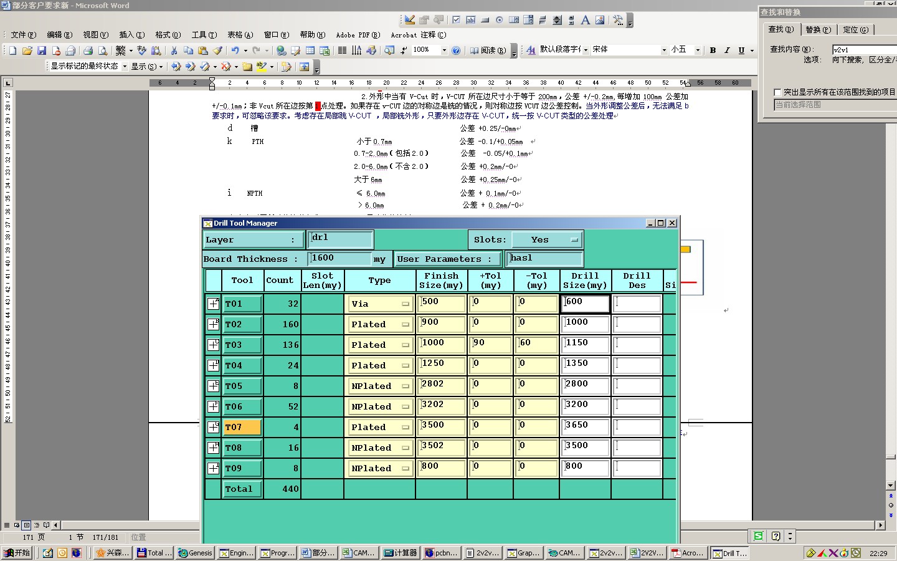Image resolution: width=897 pixels, height=561 pixels.
Task: Open the 表格(A) Table menu
Action: click(x=240, y=35)
